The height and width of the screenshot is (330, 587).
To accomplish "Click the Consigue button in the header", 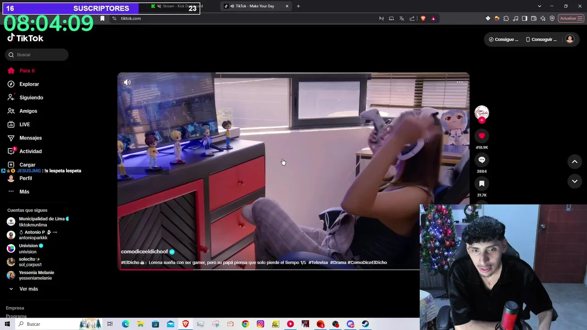I will tap(503, 39).
